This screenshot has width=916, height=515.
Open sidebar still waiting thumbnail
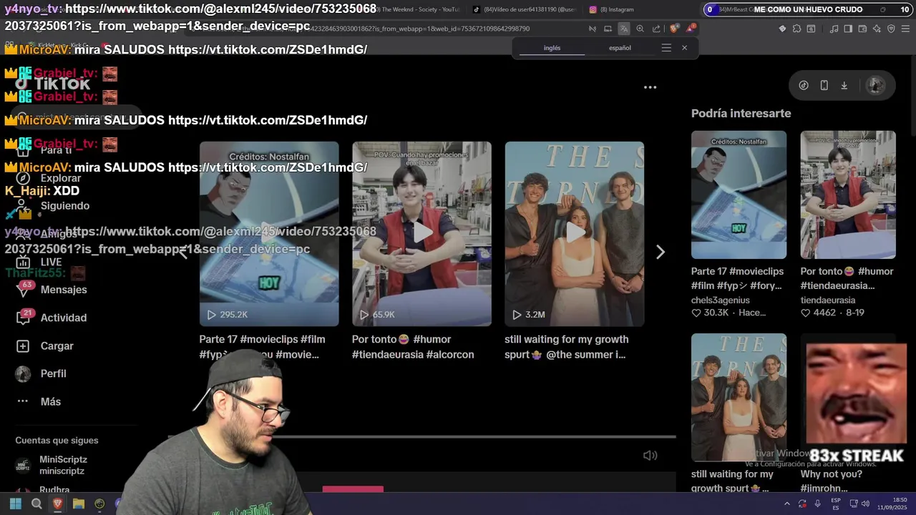739,397
